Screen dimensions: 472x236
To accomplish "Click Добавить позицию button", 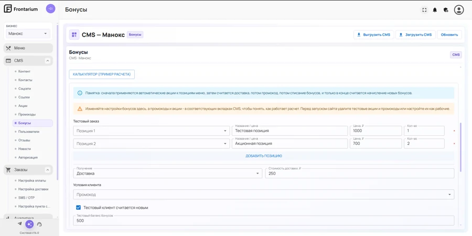I will (264, 156).
